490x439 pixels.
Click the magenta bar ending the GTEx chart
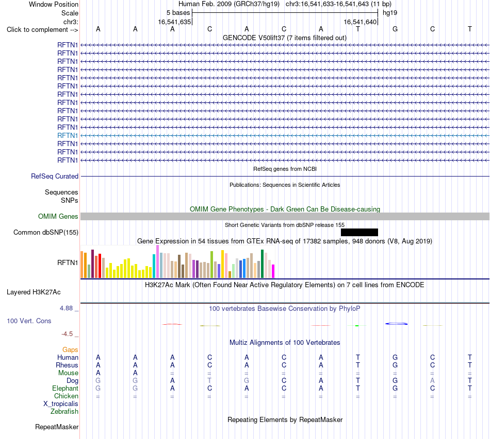273,271
